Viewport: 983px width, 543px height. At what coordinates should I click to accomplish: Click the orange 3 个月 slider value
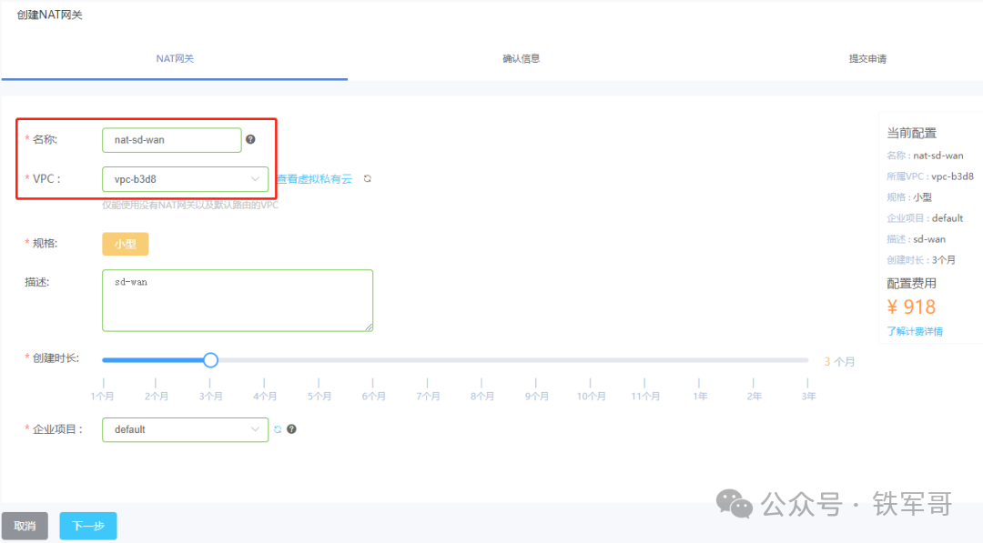pyautogui.click(x=839, y=361)
